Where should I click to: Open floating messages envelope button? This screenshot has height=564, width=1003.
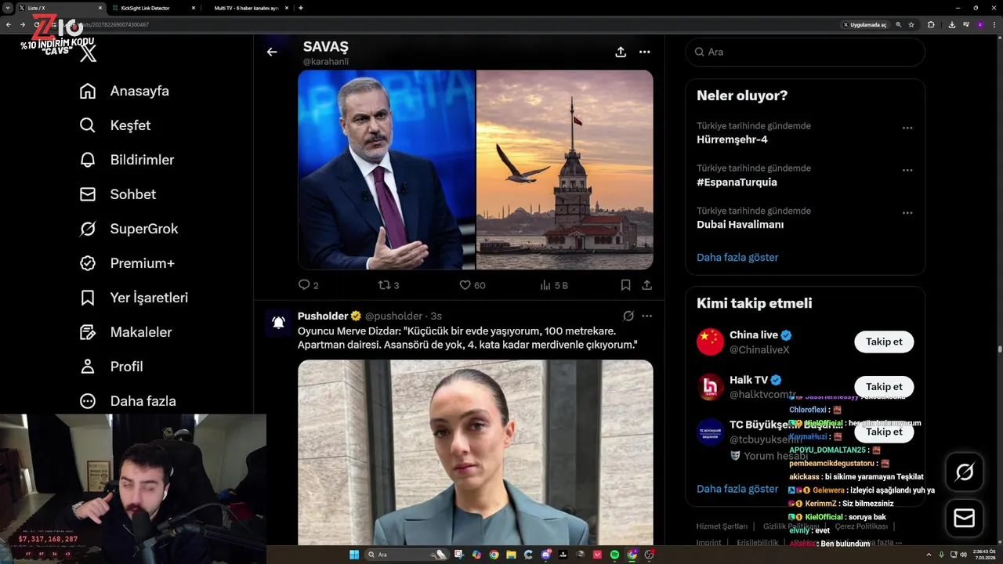tap(964, 519)
